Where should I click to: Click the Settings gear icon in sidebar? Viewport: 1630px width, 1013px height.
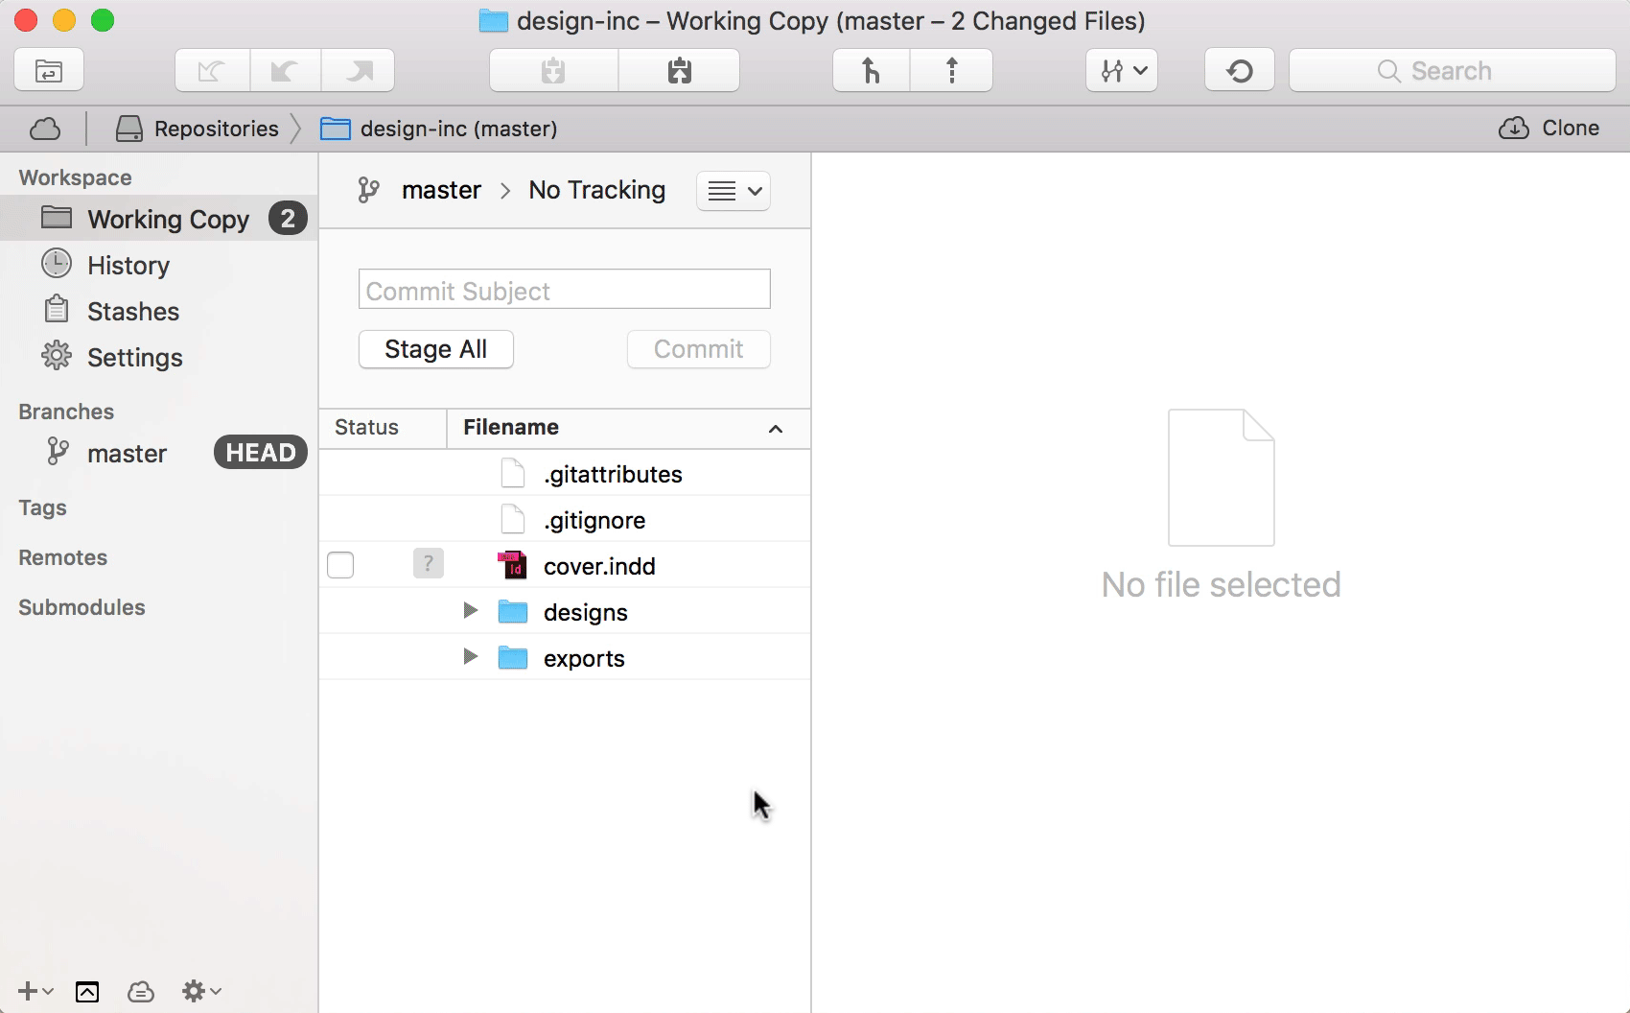click(57, 356)
